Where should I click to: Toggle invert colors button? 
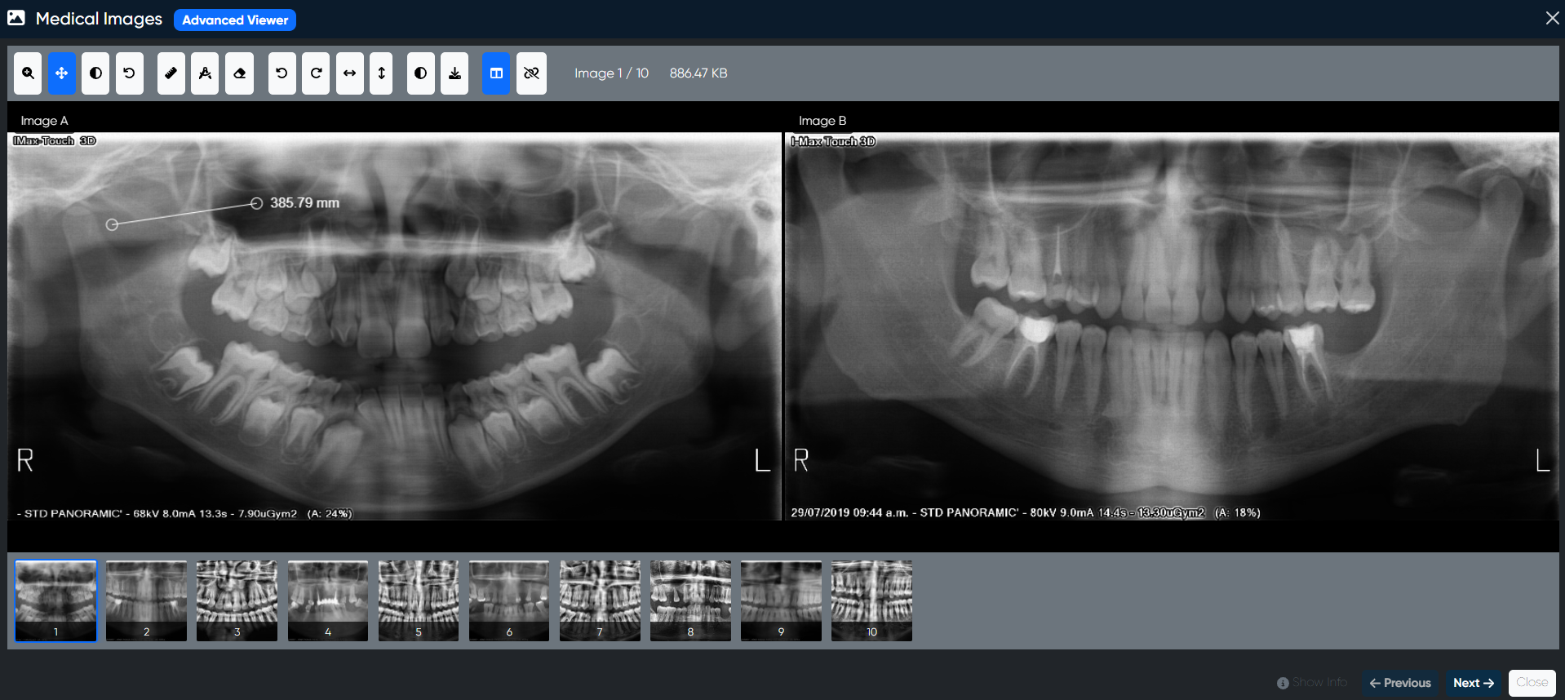(x=420, y=73)
